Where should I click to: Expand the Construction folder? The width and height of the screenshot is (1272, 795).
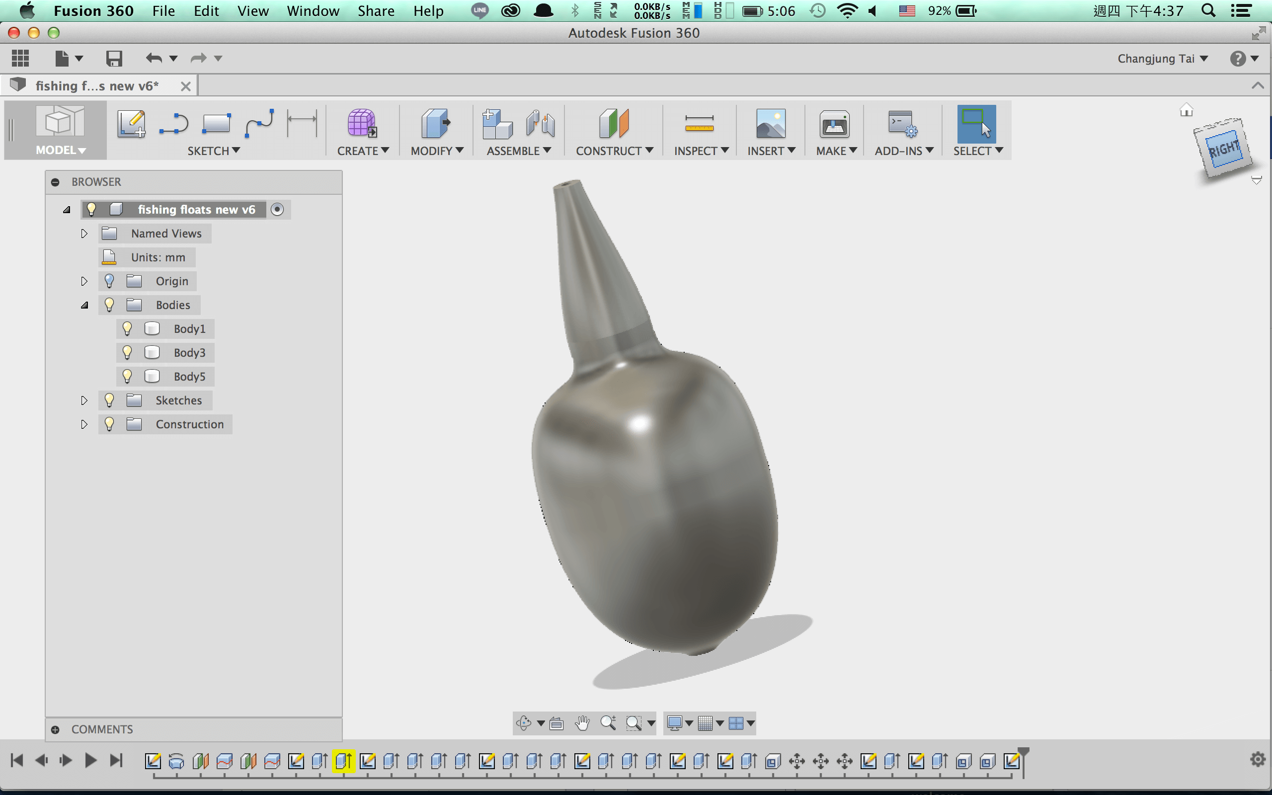tap(84, 424)
